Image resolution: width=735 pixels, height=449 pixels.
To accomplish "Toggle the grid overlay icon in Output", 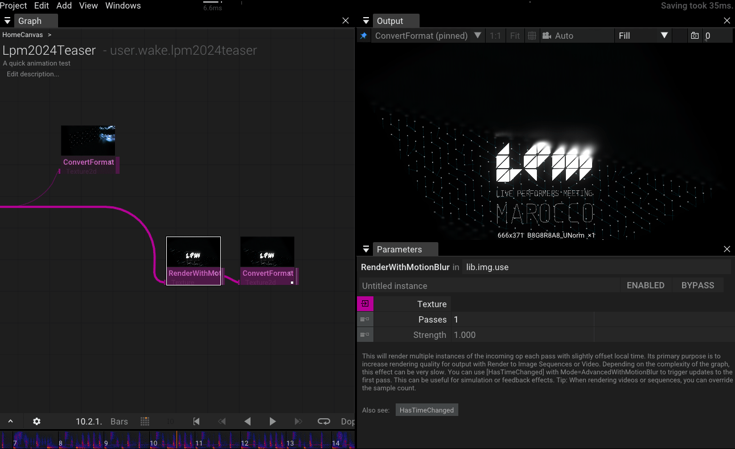I will pyautogui.click(x=532, y=36).
